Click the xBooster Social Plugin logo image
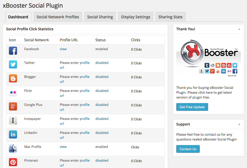This screenshot has width=247, height=168. click(x=209, y=58)
